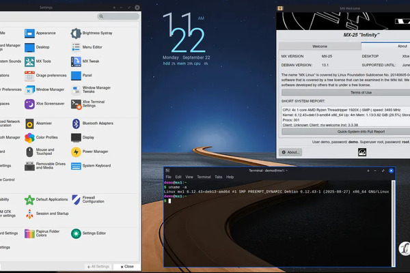
Task: Open Mouse and Touchpad icon
Action: pos(29,152)
